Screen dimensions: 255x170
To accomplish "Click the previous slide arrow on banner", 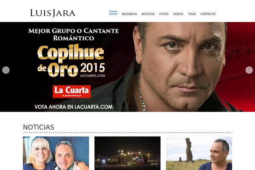I will click(x=6, y=70).
